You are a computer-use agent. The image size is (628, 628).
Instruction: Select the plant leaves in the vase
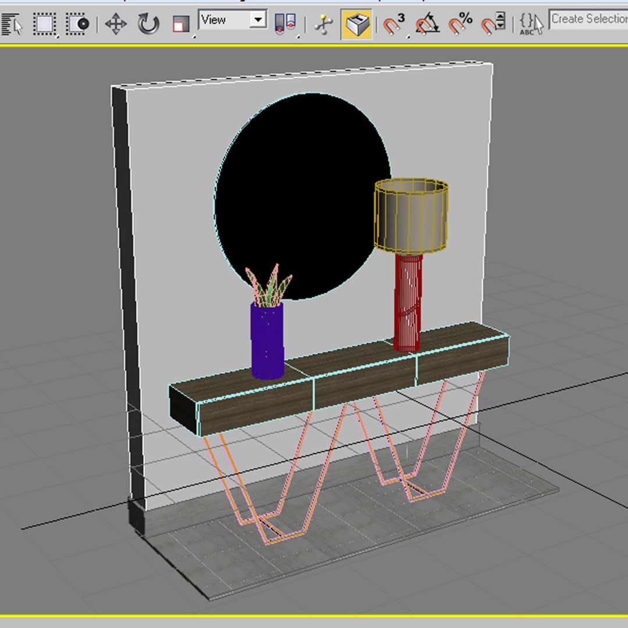(269, 285)
